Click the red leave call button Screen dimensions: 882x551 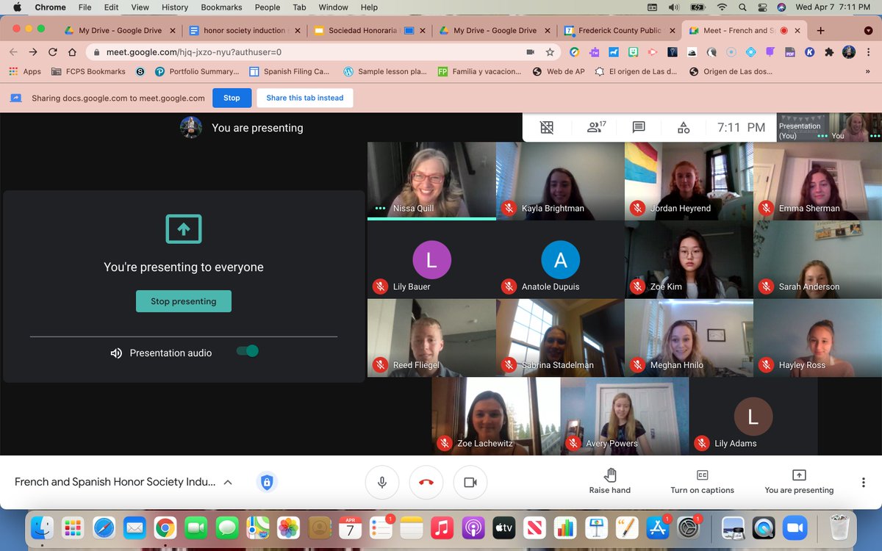pos(426,483)
